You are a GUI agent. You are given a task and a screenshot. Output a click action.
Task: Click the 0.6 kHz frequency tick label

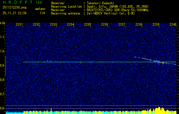[3, 108]
